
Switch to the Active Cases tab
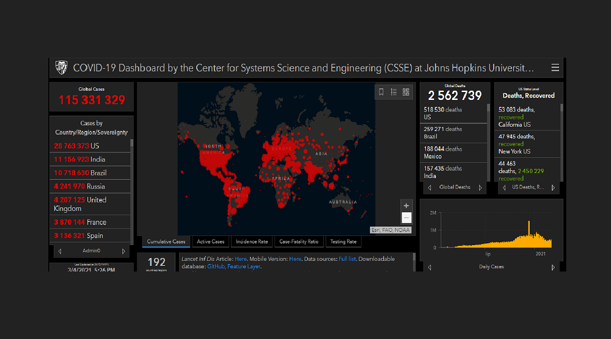(x=211, y=241)
